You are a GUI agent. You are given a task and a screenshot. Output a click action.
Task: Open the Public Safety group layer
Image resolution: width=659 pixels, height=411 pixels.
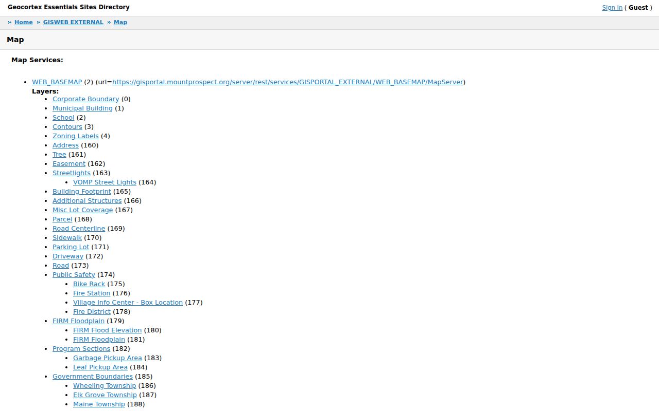click(74, 275)
